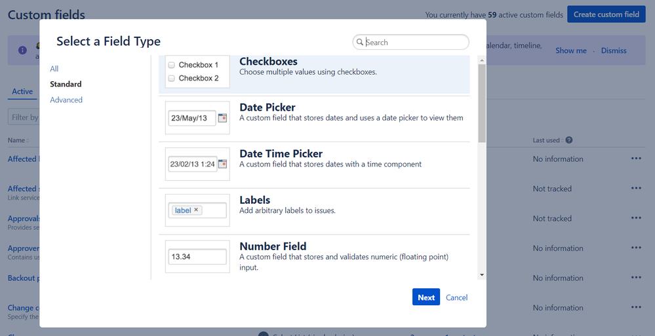Viewport: 655px width, 336px height.
Task: Click the info icon in the banner
Action: [x=22, y=50]
